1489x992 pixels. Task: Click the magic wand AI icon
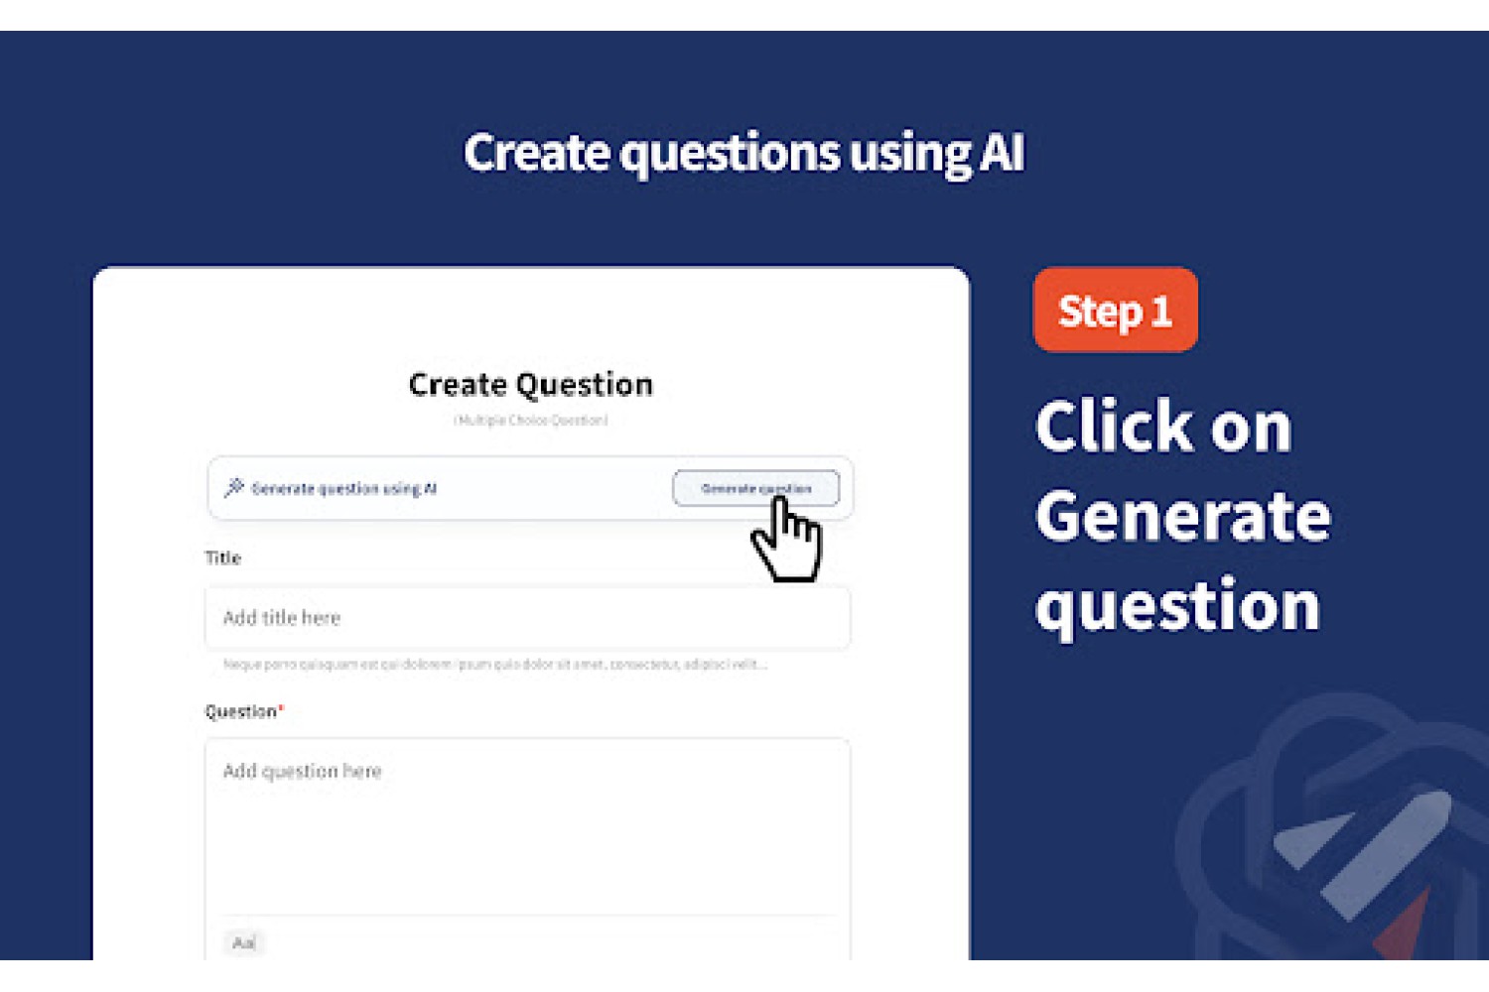point(233,487)
